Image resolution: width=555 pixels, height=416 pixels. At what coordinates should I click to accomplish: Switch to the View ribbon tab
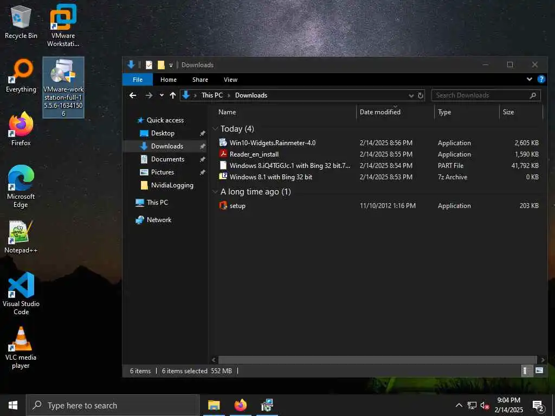pos(230,80)
